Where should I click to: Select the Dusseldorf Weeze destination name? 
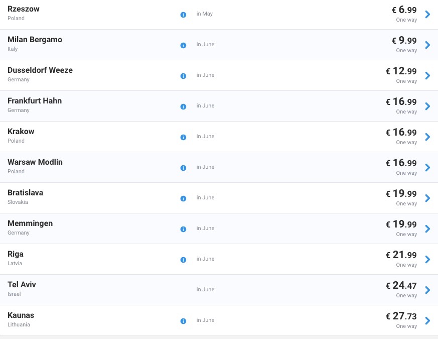point(40,70)
